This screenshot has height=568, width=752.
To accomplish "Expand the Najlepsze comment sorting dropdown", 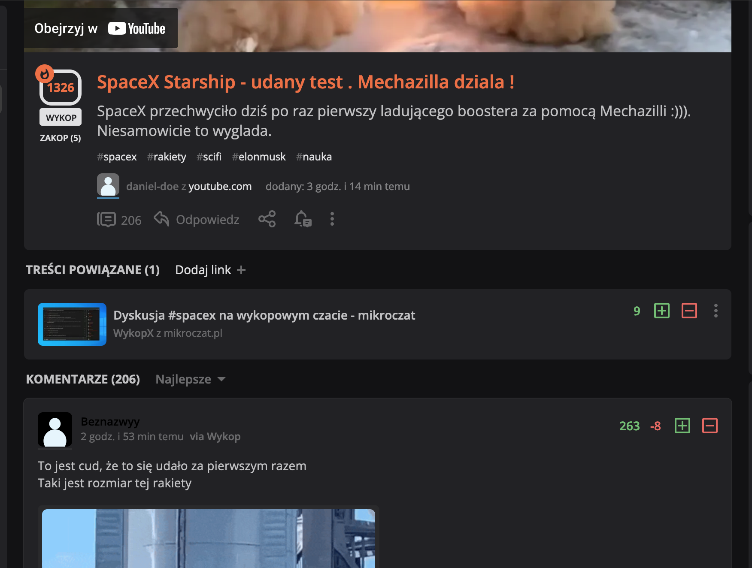I will (190, 379).
